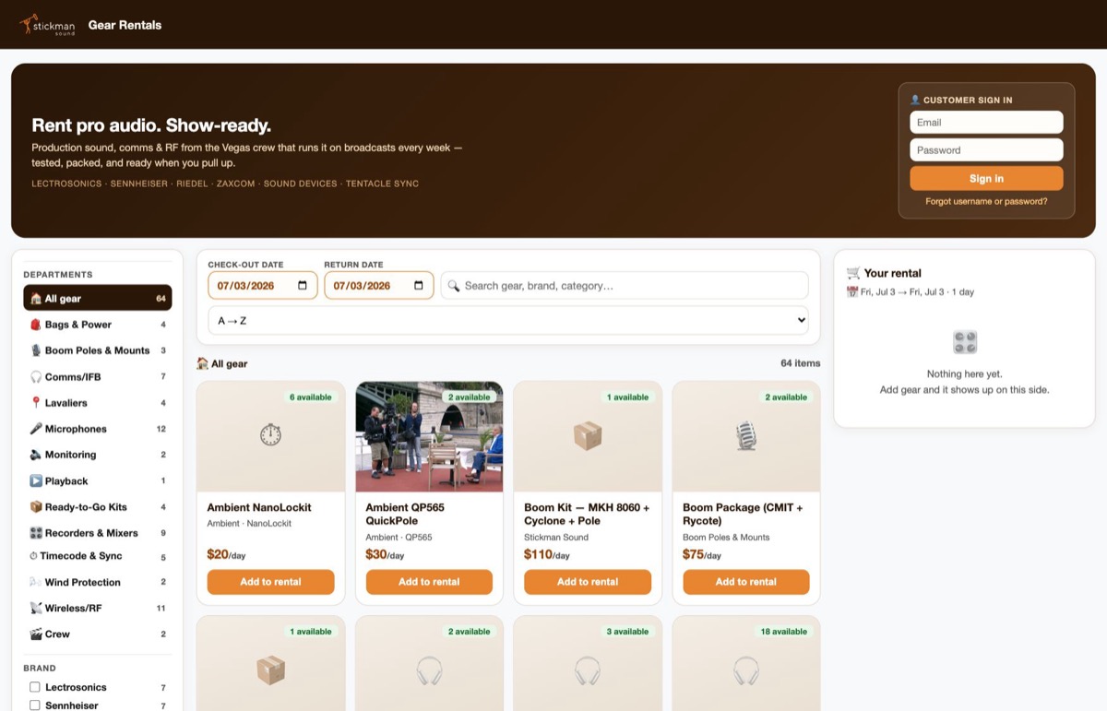The image size is (1107, 711).
Task: Add Boom Kit MKH 8060 to rental
Action: [588, 582]
